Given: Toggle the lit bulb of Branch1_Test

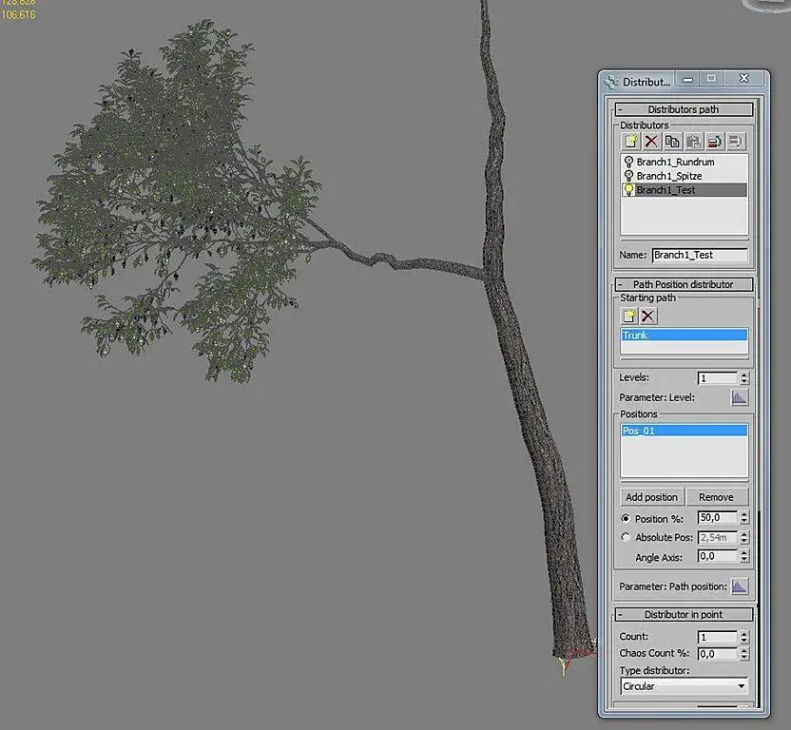Looking at the screenshot, I should [x=628, y=190].
